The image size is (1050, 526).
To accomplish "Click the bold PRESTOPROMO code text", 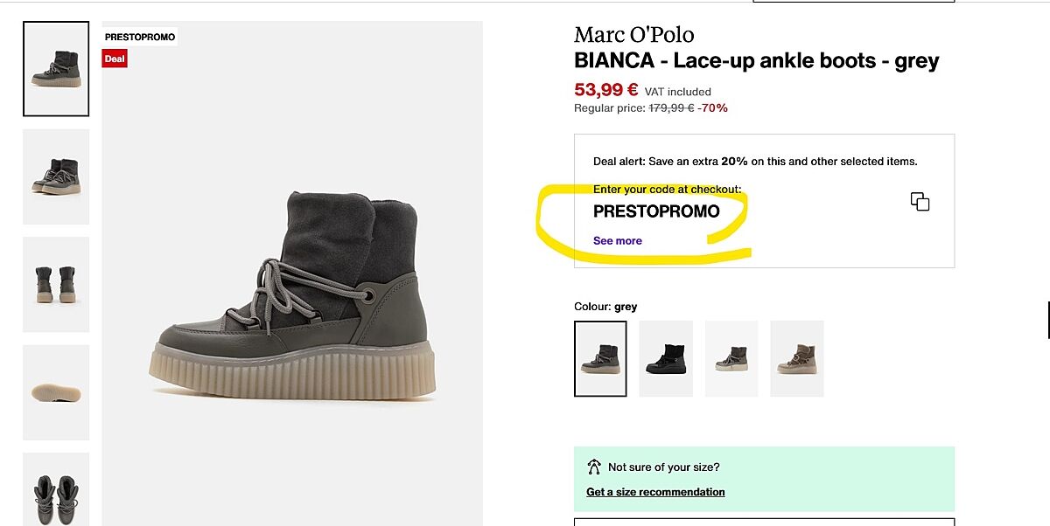I will tap(656, 211).
